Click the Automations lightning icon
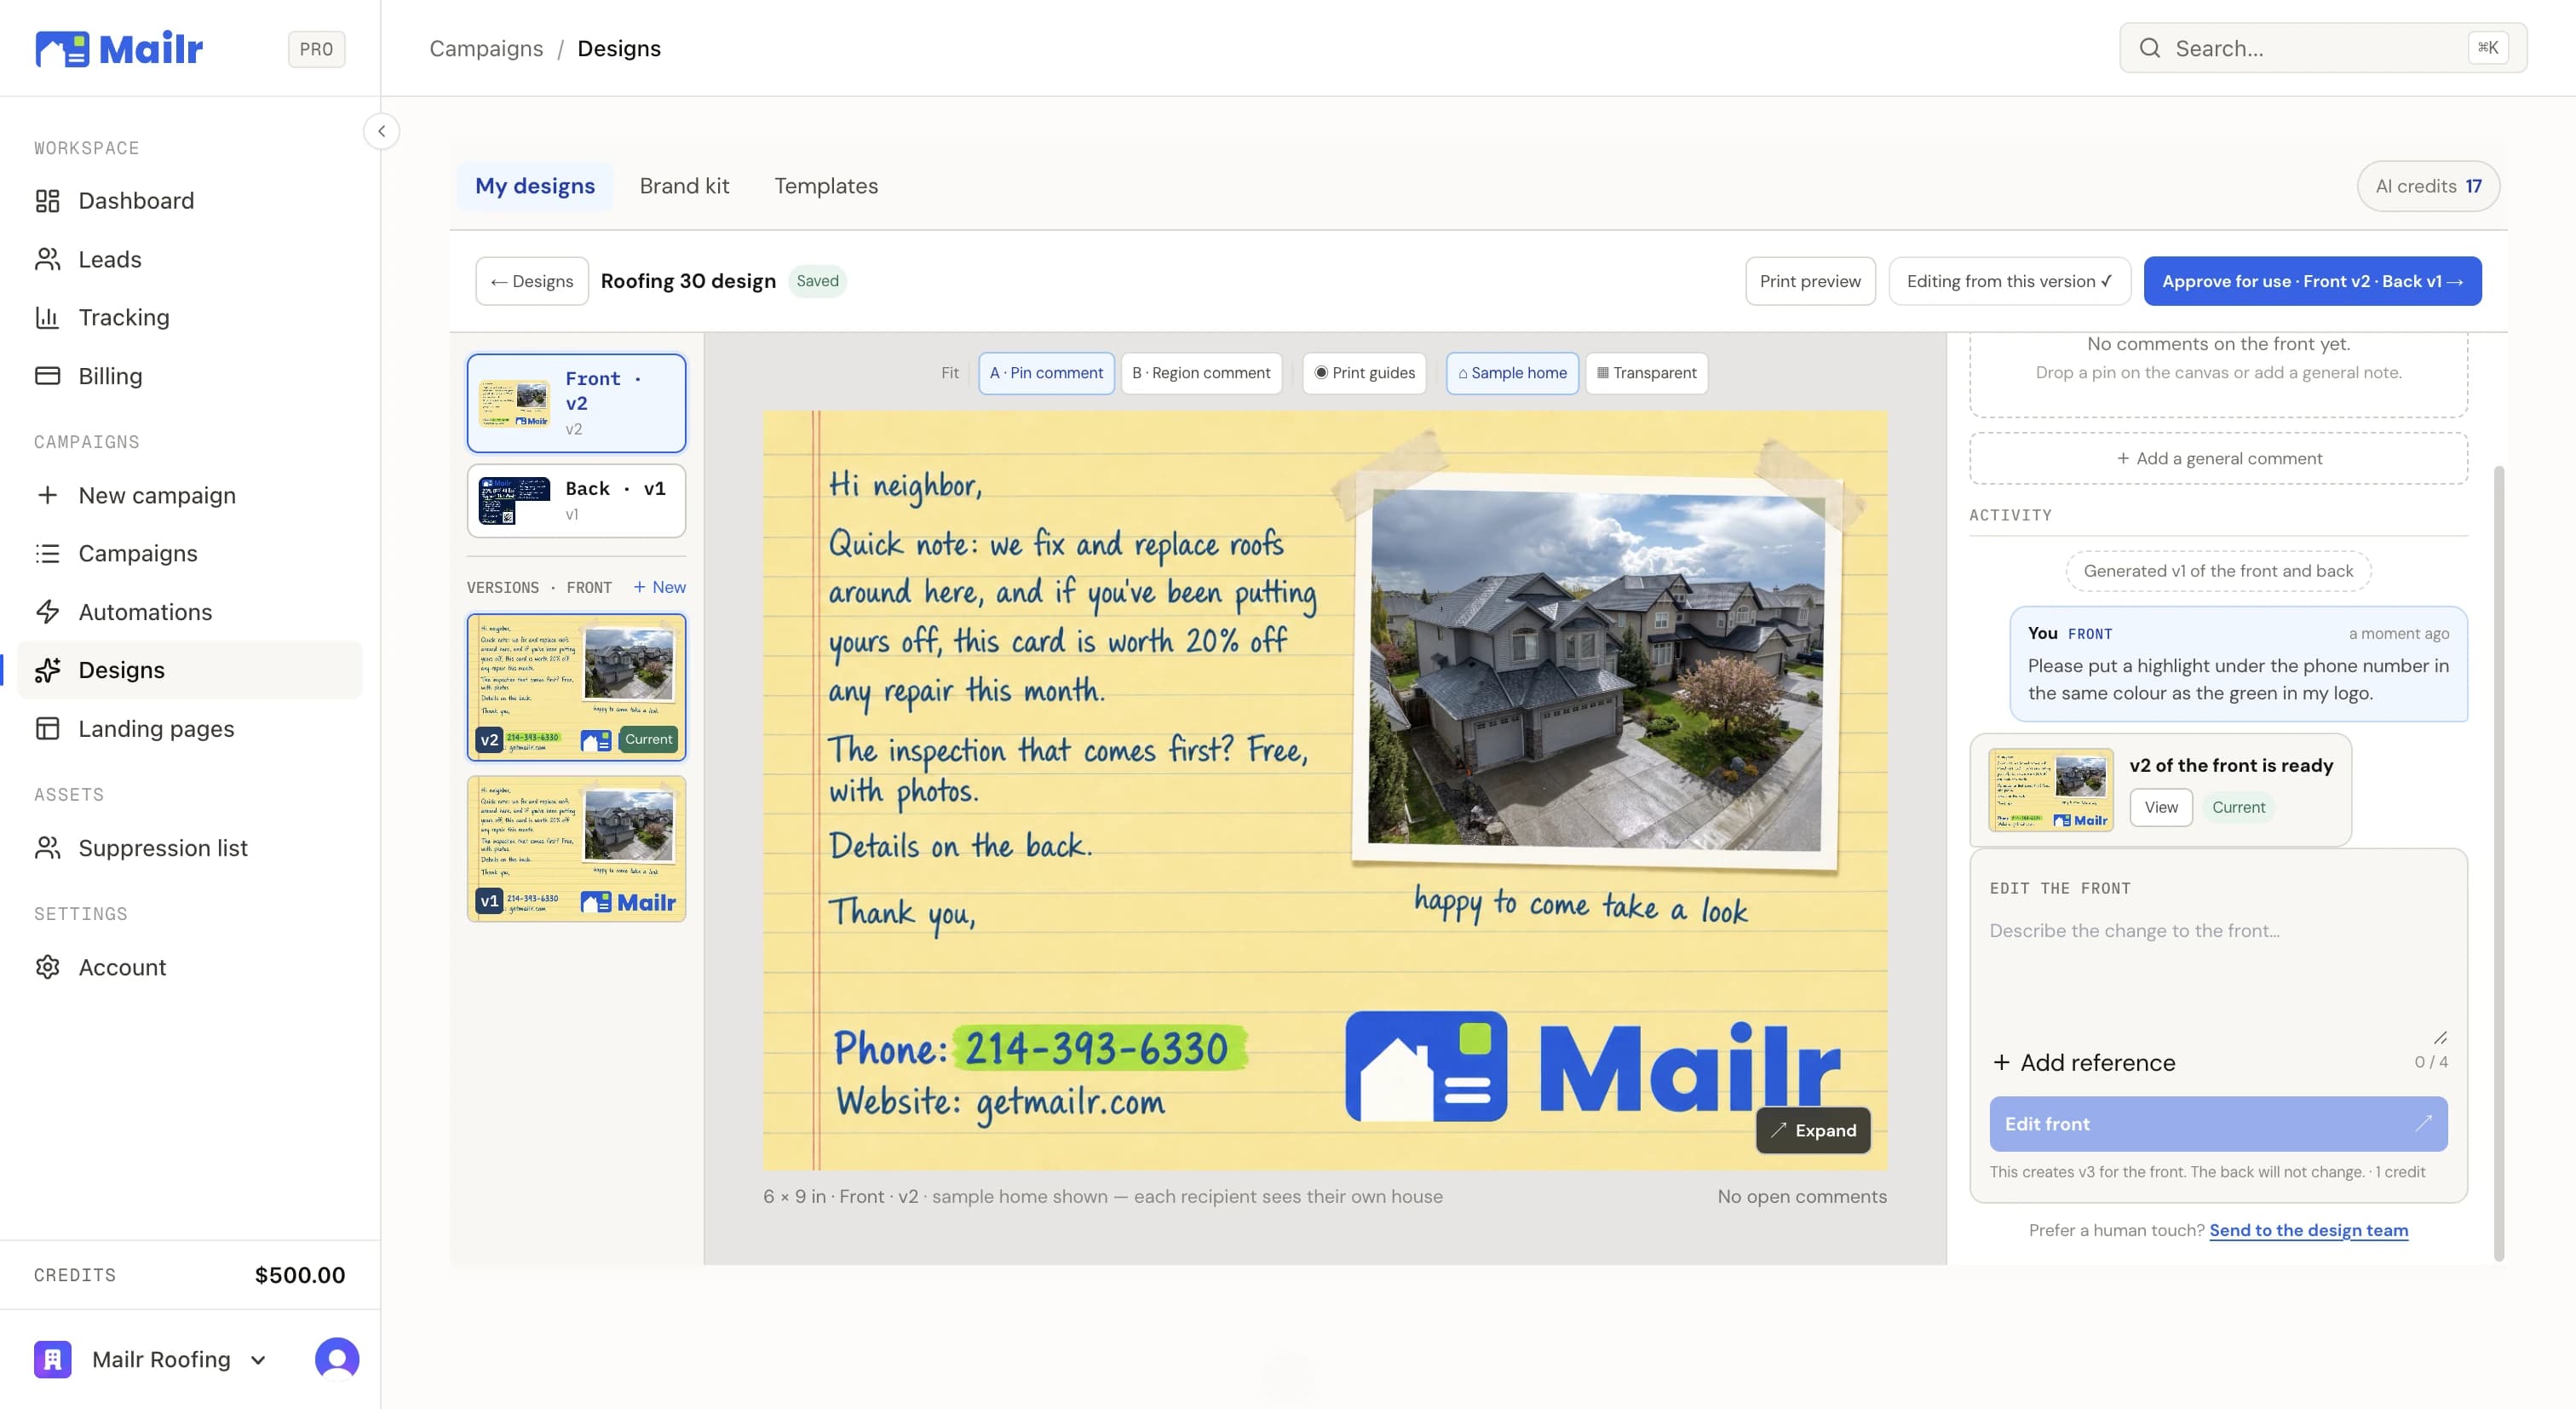The width and height of the screenshot is (2576, 1409). (x=47, y=612)
